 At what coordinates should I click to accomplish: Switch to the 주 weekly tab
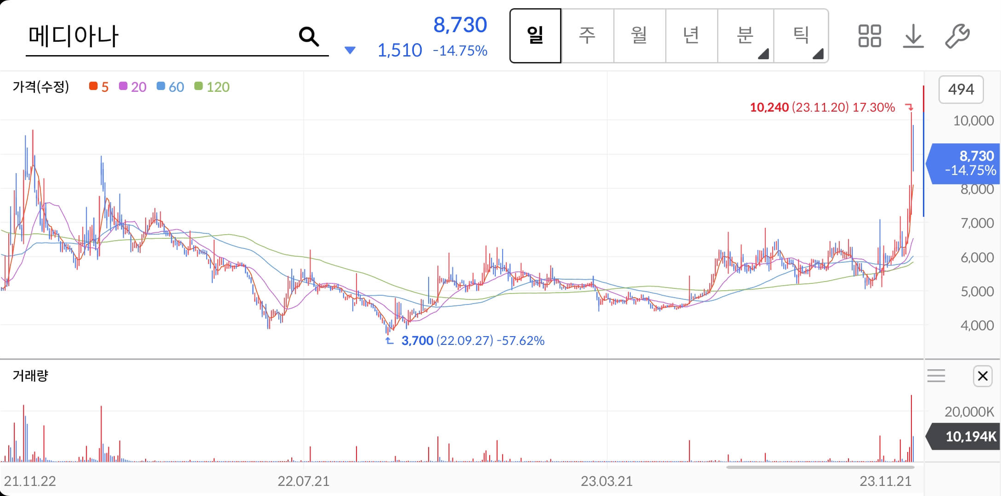coord(587,35)
